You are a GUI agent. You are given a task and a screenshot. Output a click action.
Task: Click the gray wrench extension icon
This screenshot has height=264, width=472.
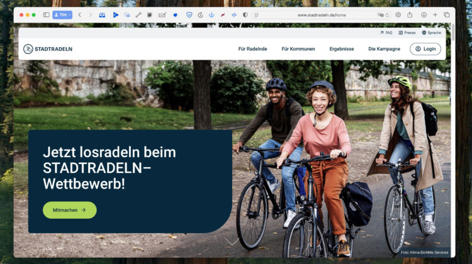point(138,14)
